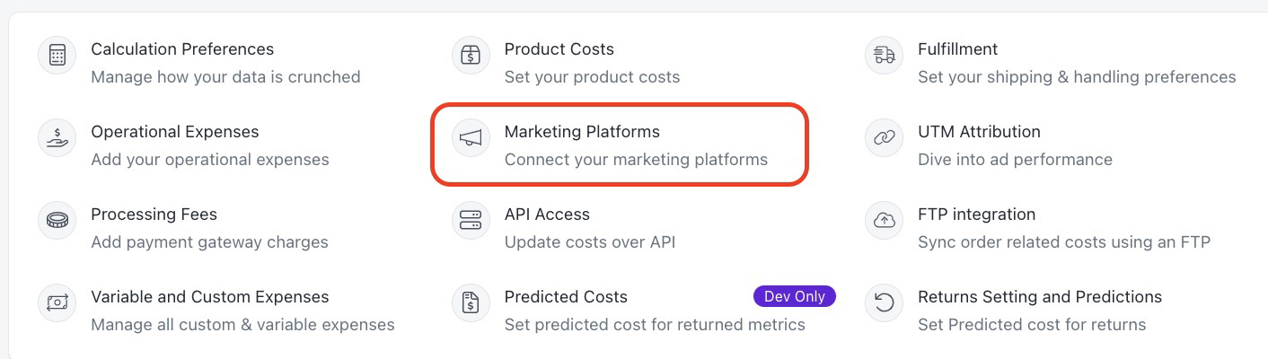Go to UTM Attribution settings

979,132
